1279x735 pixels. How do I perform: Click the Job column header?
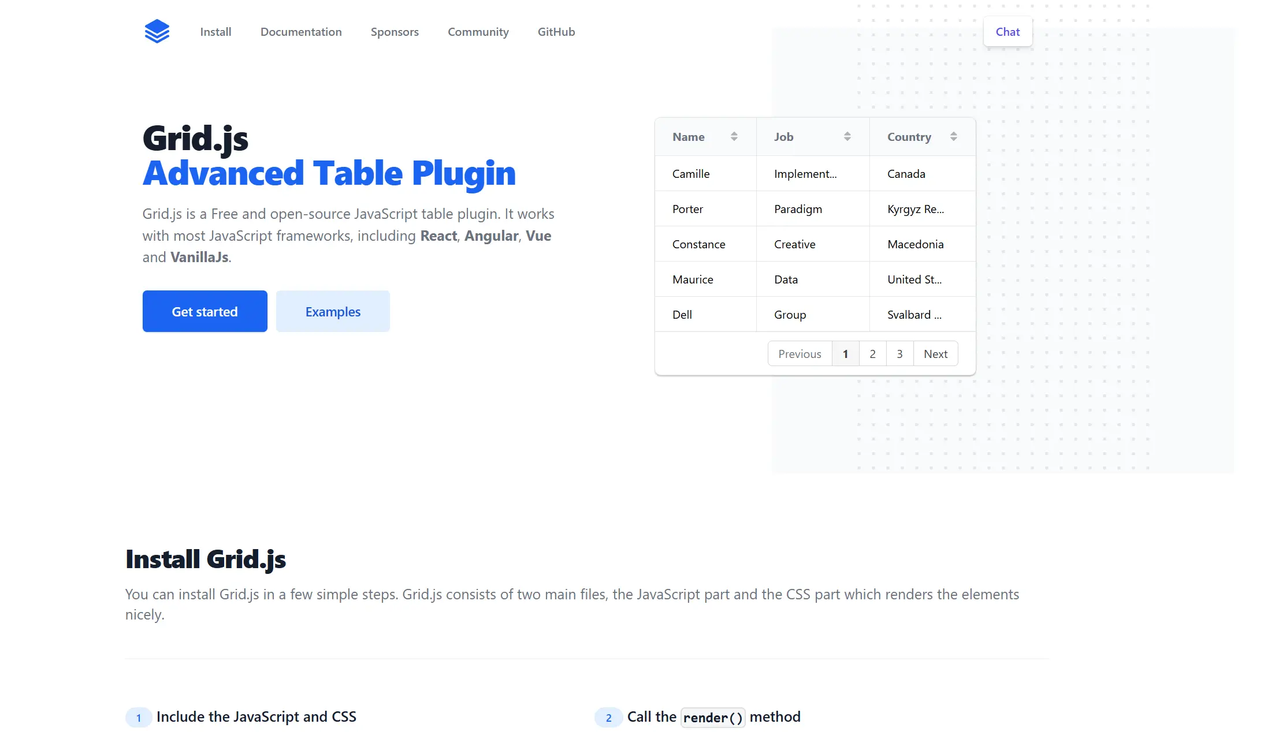tap(813, 137)
